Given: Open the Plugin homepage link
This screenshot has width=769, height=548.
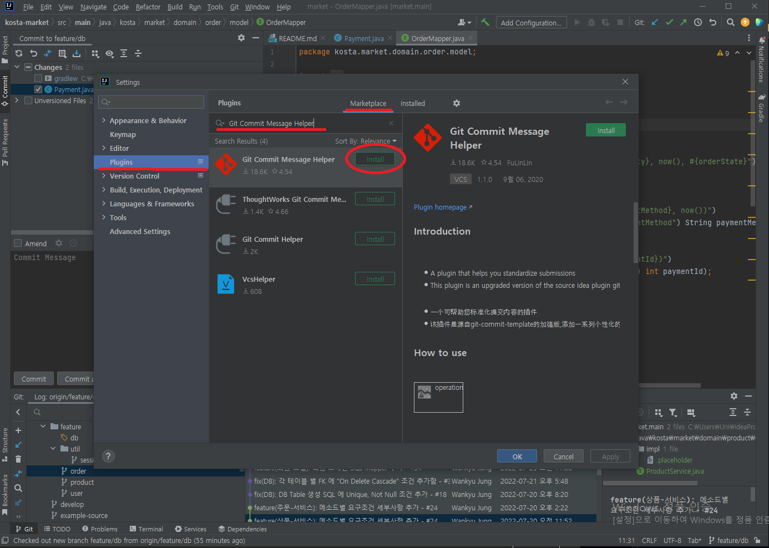Looking at the screenshot, I should 439,207.
